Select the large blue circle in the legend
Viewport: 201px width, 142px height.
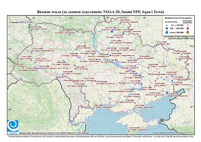167,28
